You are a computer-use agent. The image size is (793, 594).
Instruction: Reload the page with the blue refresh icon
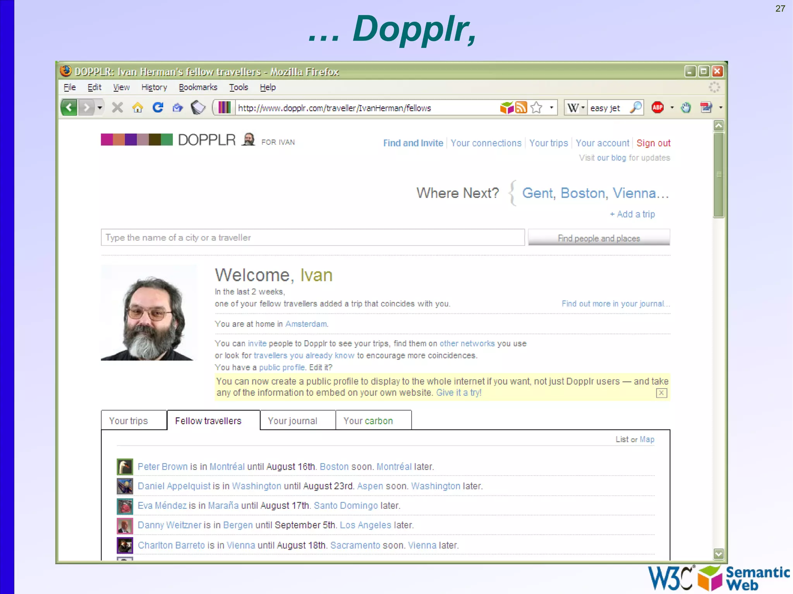(158, 107)
